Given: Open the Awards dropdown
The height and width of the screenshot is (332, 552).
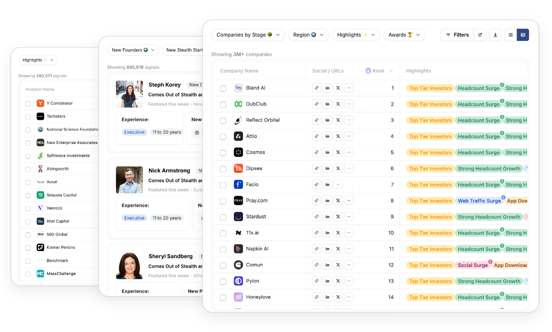Looking at the screenshot, I should pos(404,35).
